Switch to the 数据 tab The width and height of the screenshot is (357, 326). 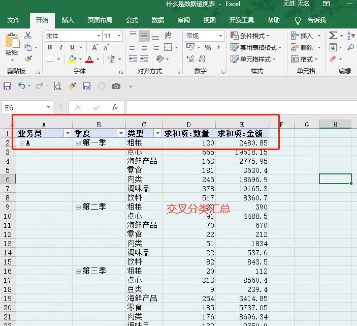(x=158, y=20)
